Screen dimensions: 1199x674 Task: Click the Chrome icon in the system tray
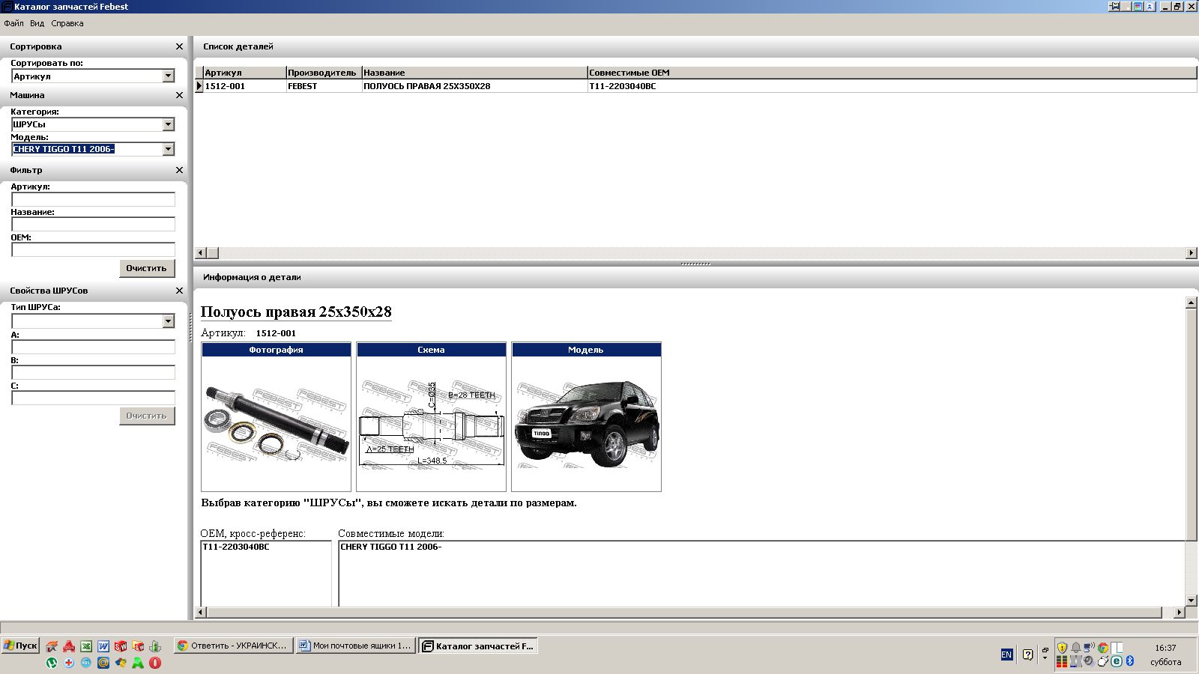point(1103,648)
